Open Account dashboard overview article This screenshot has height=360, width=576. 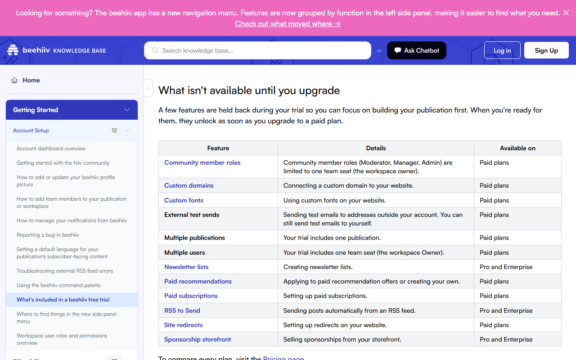click(51, 148)
